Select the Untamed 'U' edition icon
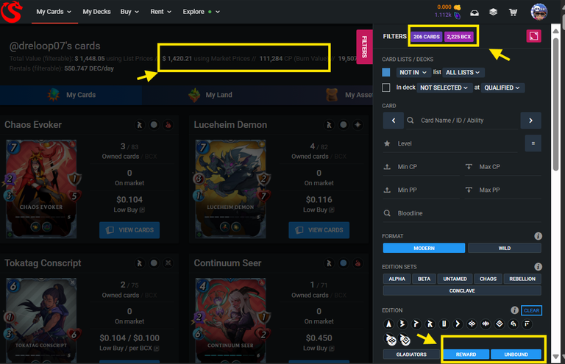565x364 pixels. (444, 324)
